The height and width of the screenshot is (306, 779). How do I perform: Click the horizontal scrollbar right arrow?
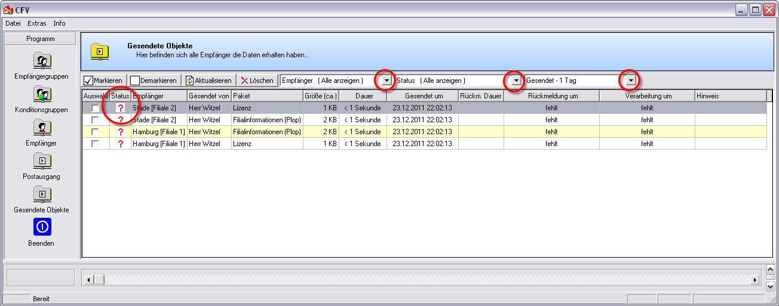click(755, 280)
